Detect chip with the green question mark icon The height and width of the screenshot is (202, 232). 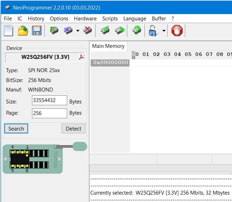tap(137, 30)
